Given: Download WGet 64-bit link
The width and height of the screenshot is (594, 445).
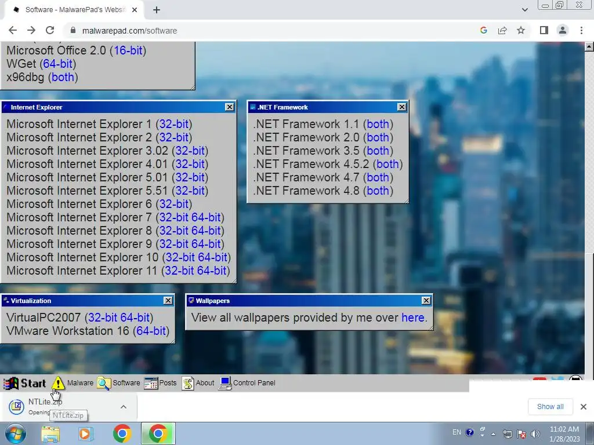Looking at the screenshot, I should click(58, 64).
